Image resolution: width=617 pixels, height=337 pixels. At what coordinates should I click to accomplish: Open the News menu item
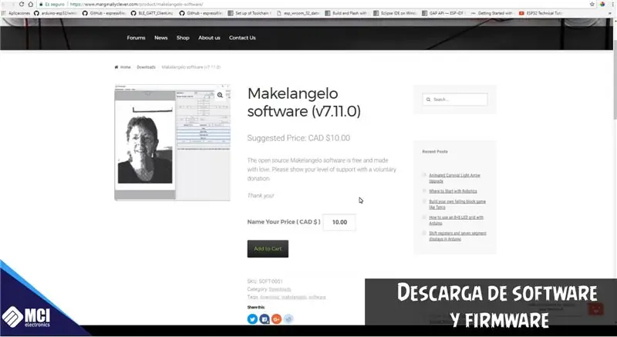(x=161, y=38)
